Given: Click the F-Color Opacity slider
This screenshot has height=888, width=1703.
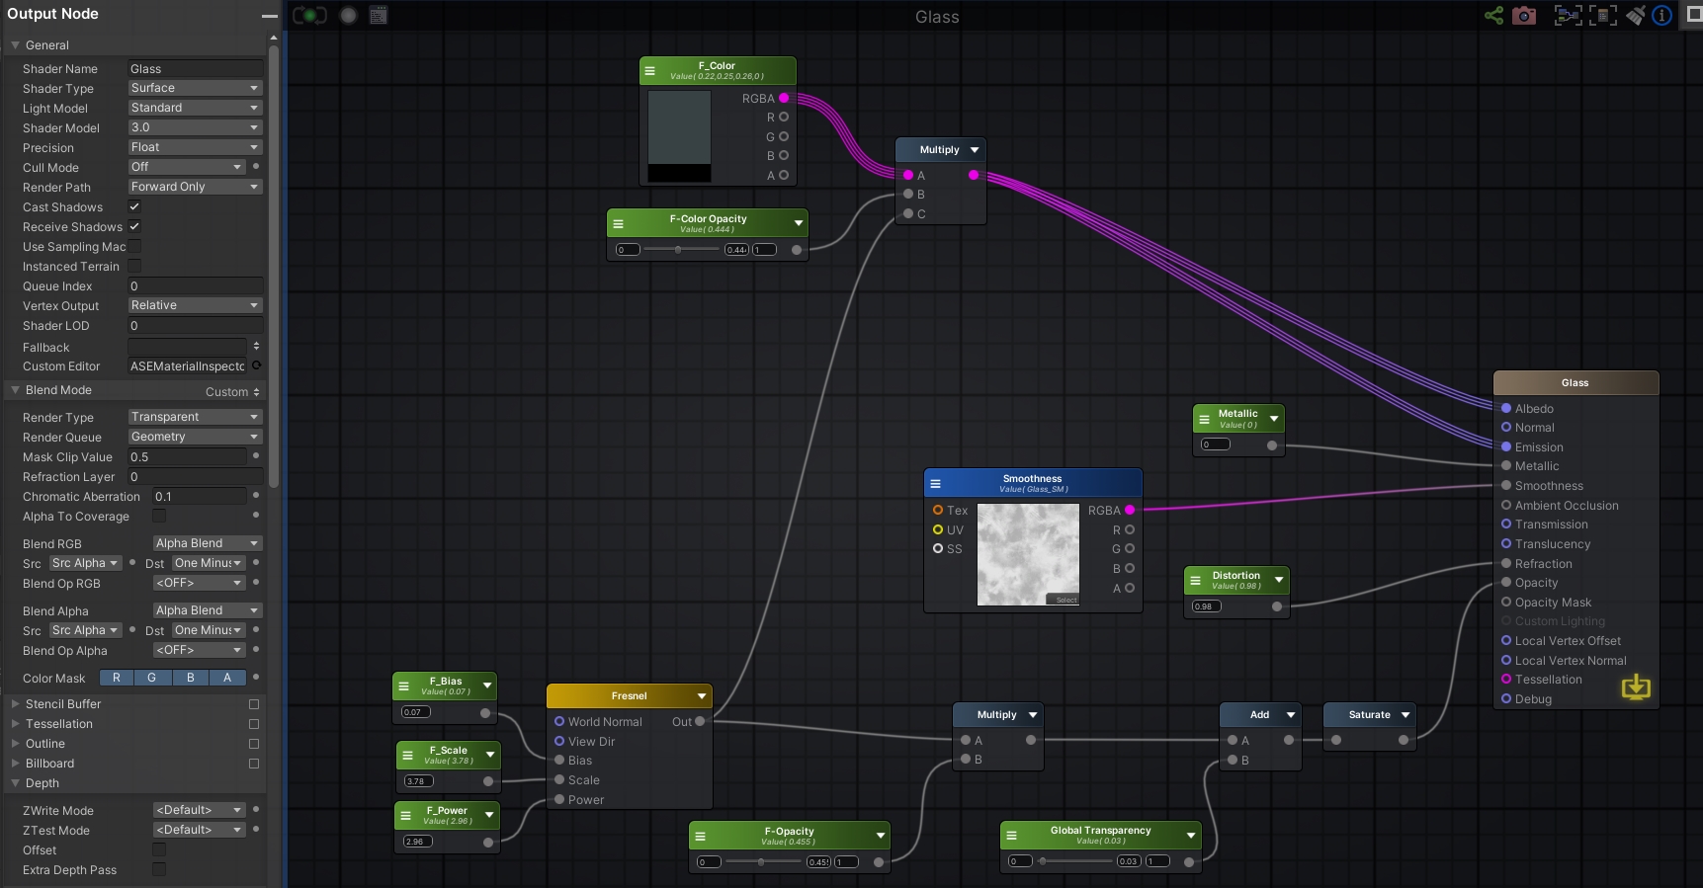Looking at the screenshot, I should [x=681, y=250].
